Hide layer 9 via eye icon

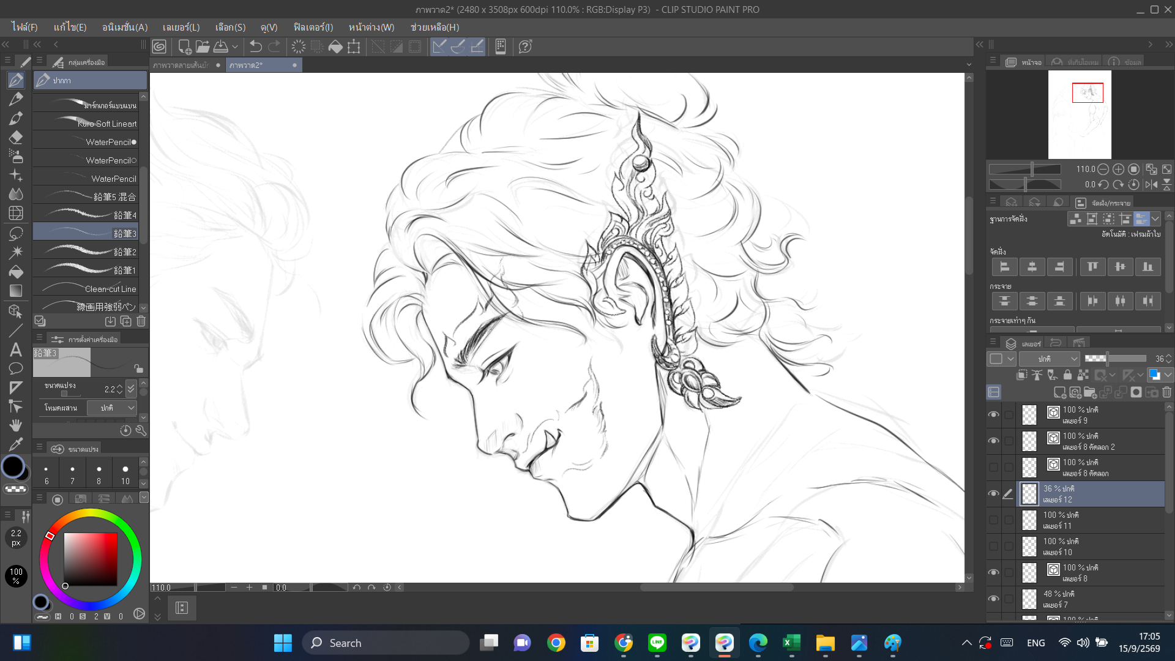coord(993,415)
